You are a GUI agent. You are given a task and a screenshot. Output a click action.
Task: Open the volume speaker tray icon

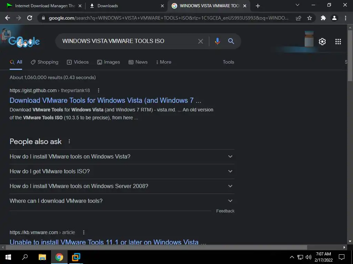309,257
